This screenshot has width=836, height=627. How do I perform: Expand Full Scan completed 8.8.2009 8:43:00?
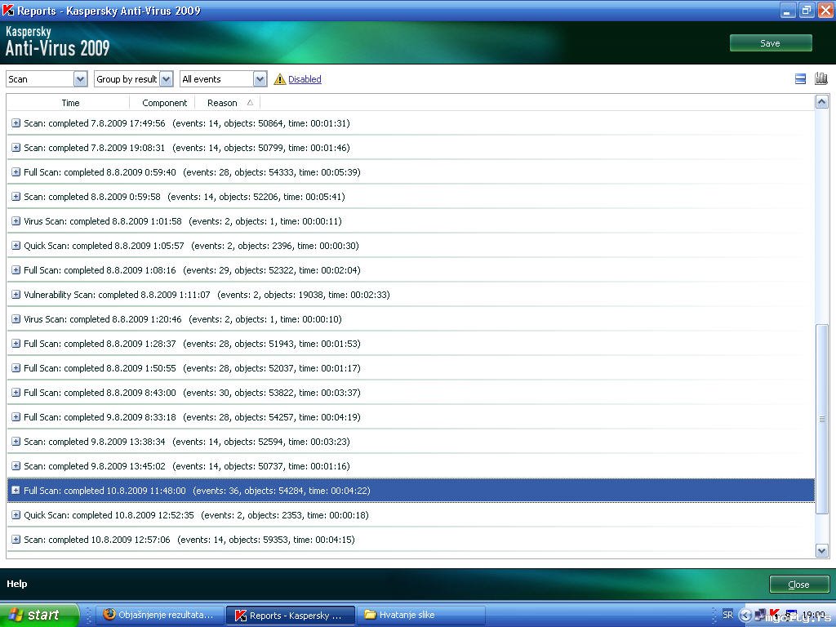coord(16,393)
